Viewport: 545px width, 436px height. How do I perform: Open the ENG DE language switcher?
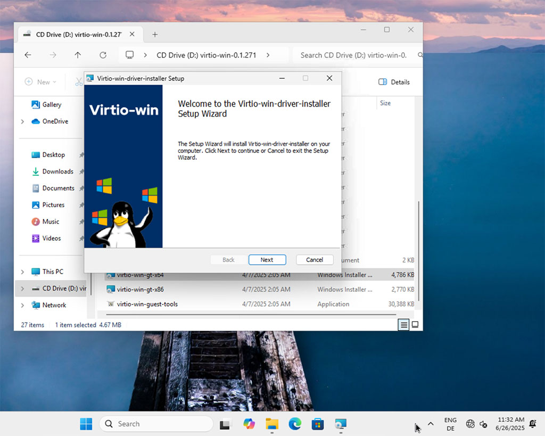pos(450,424)
